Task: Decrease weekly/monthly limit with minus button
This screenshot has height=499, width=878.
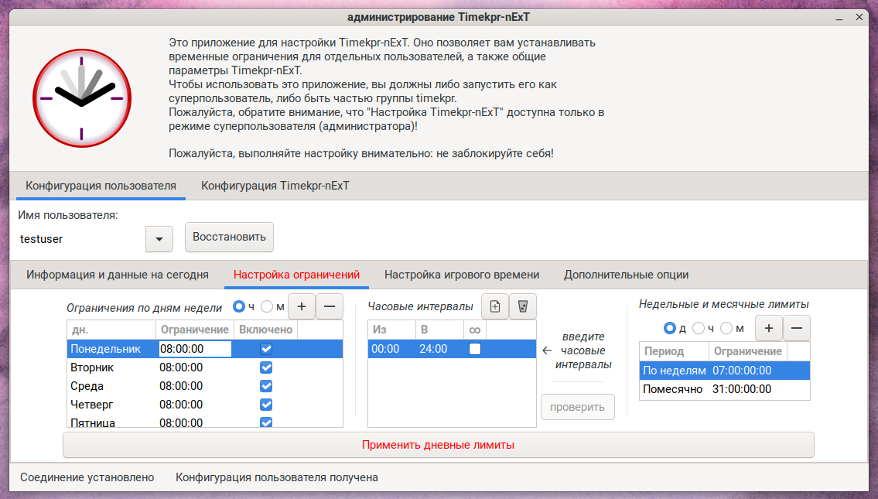Action: 797,328
